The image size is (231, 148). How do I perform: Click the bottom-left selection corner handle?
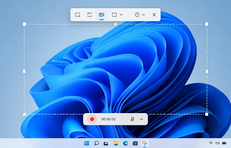[24, 114]
